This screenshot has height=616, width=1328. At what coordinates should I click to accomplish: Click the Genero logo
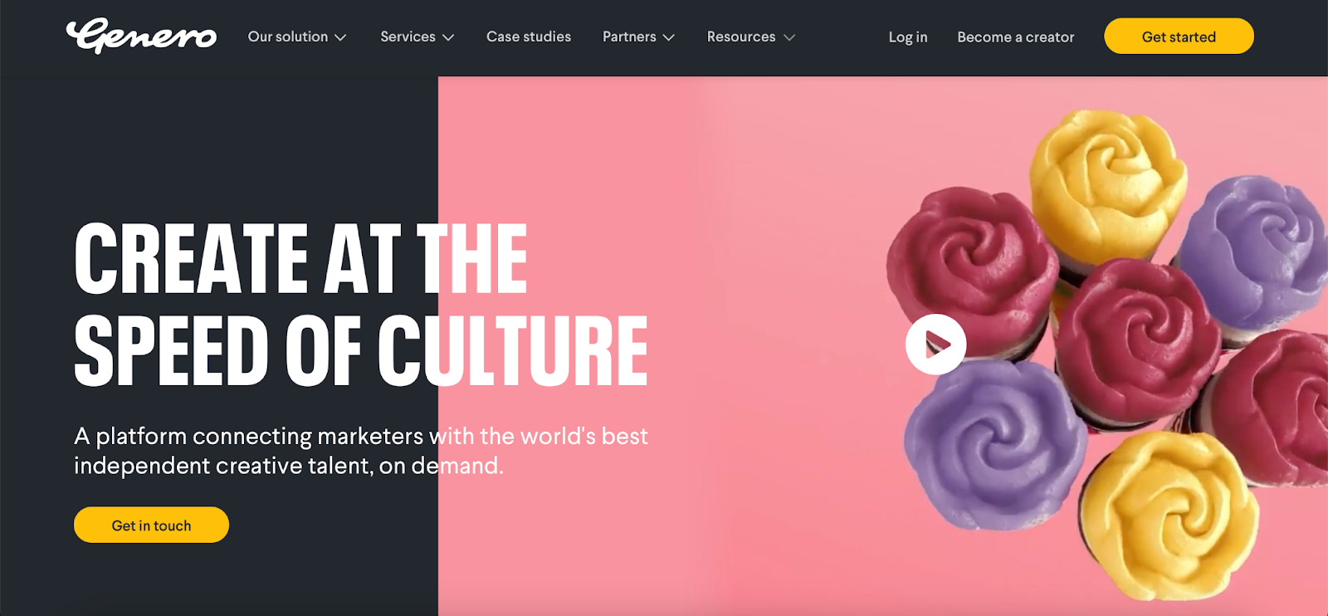point(141,37)
